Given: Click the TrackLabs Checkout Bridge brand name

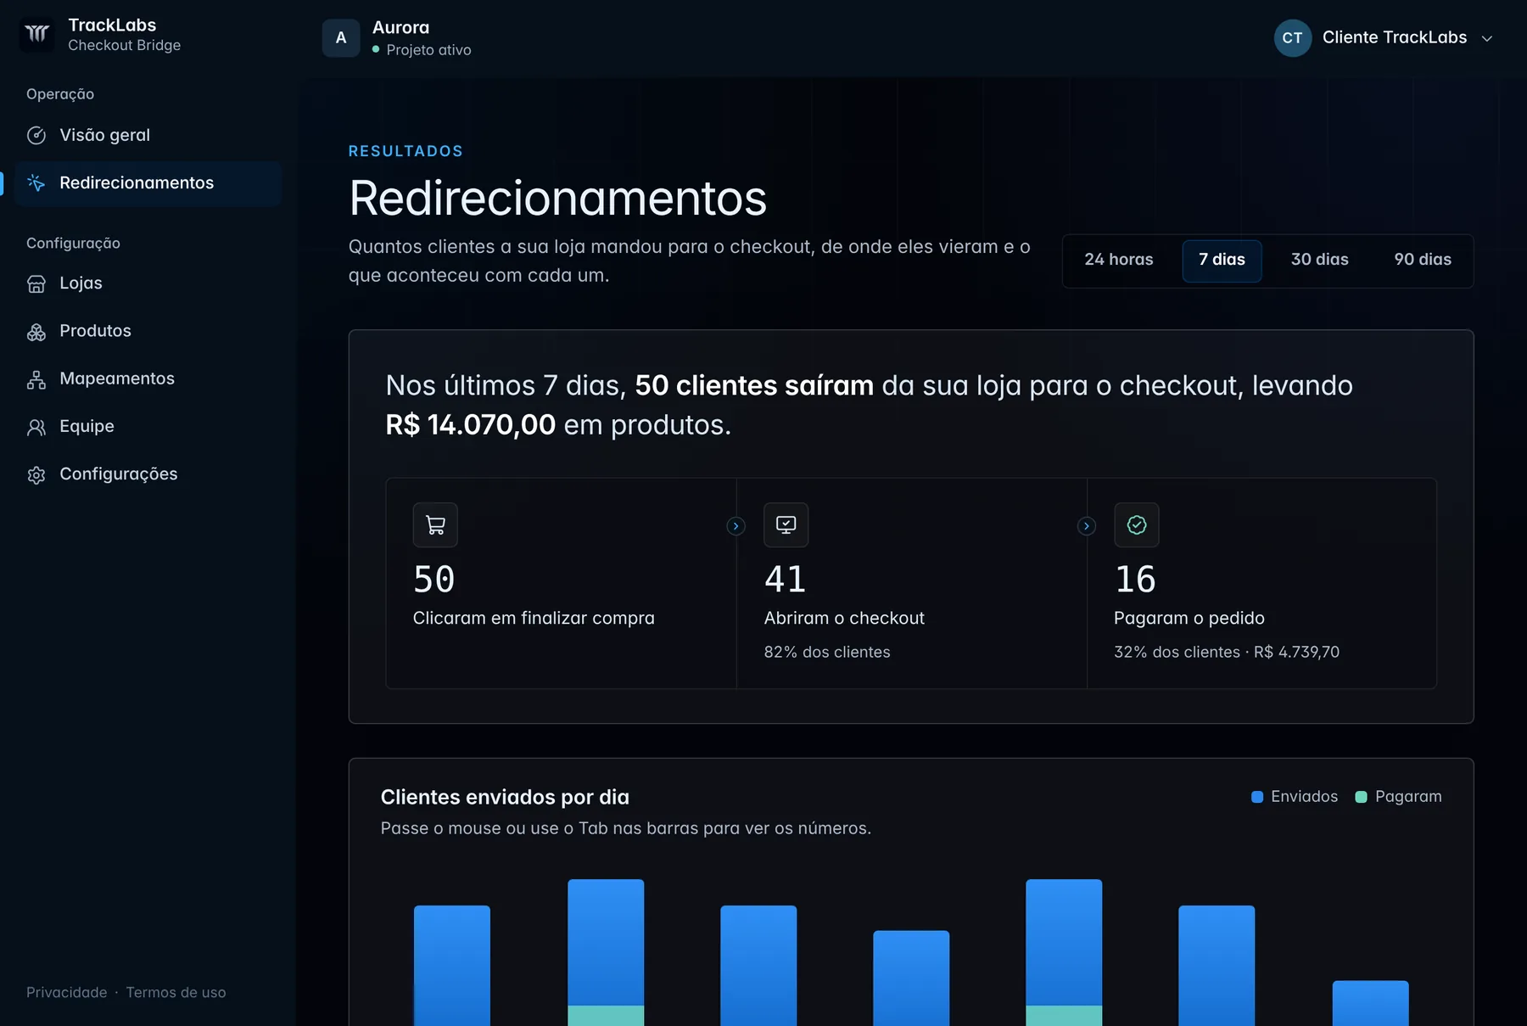Looking at the screenshot, I should (x=124, y=35).
